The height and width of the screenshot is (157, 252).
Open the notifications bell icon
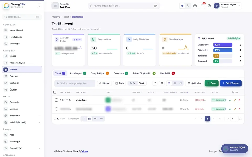(202, 6)
